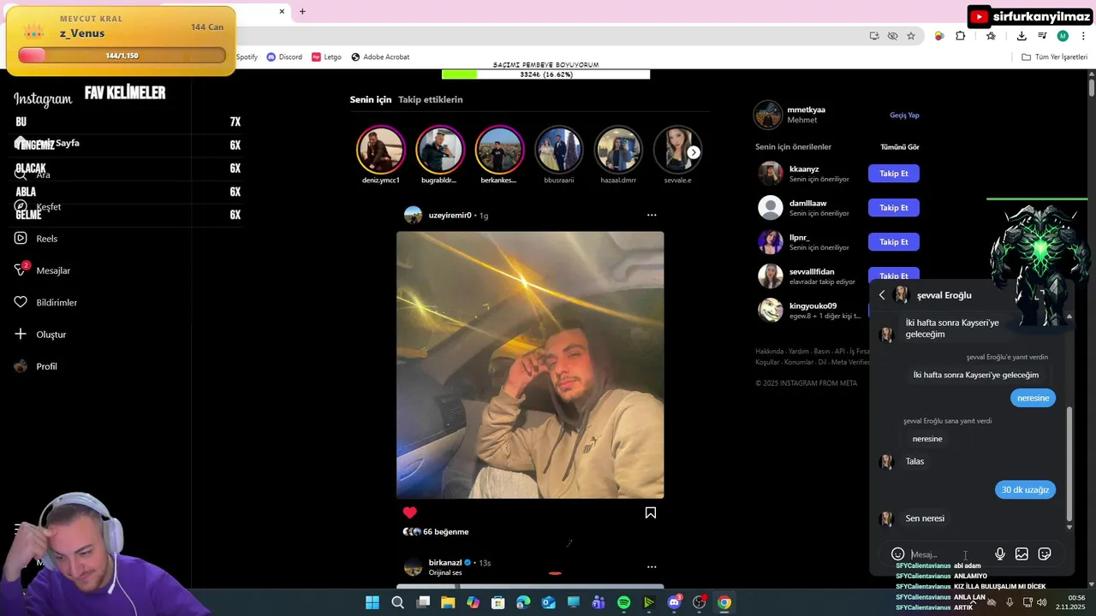Attach an image in the chat box
The width and height of the screenshot is (1096, 616).
[1022, 554]
